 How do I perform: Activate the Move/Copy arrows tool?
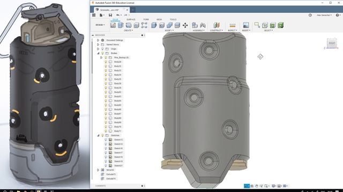(185, 25)
